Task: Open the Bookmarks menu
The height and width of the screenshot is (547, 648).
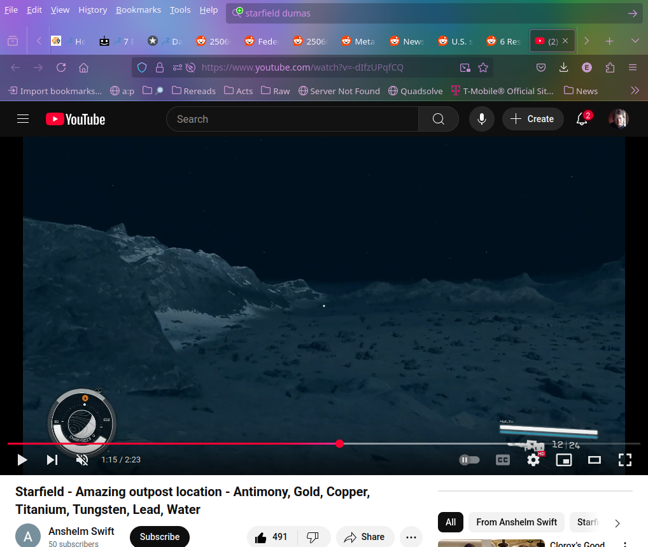Action: pyautogui.click(x=138, y=10)
